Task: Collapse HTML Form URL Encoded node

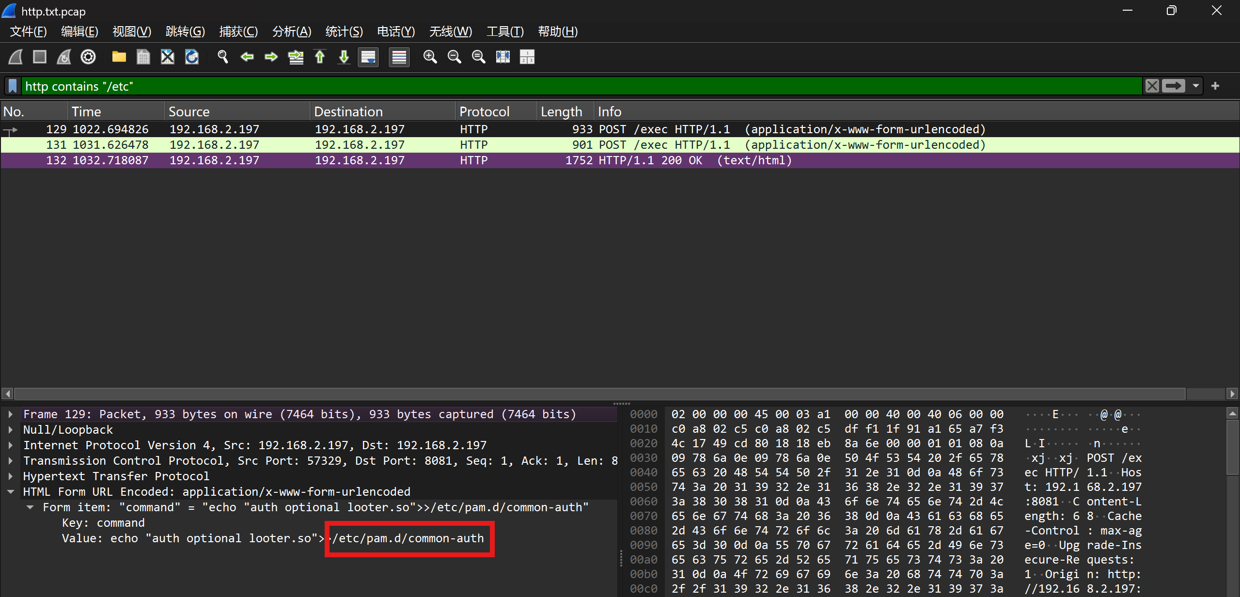Action: (10, 492)
